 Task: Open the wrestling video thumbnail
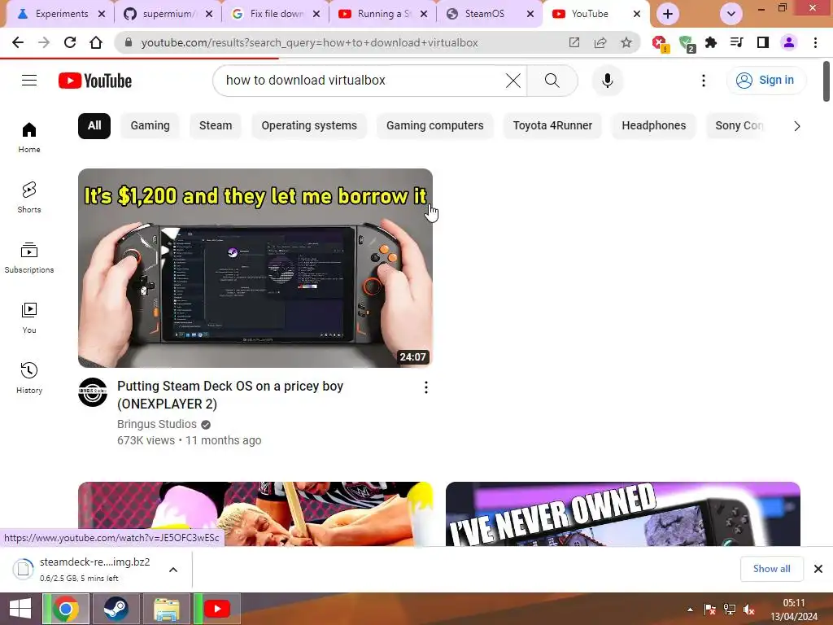pyautogui.click(x=255, y=514)
